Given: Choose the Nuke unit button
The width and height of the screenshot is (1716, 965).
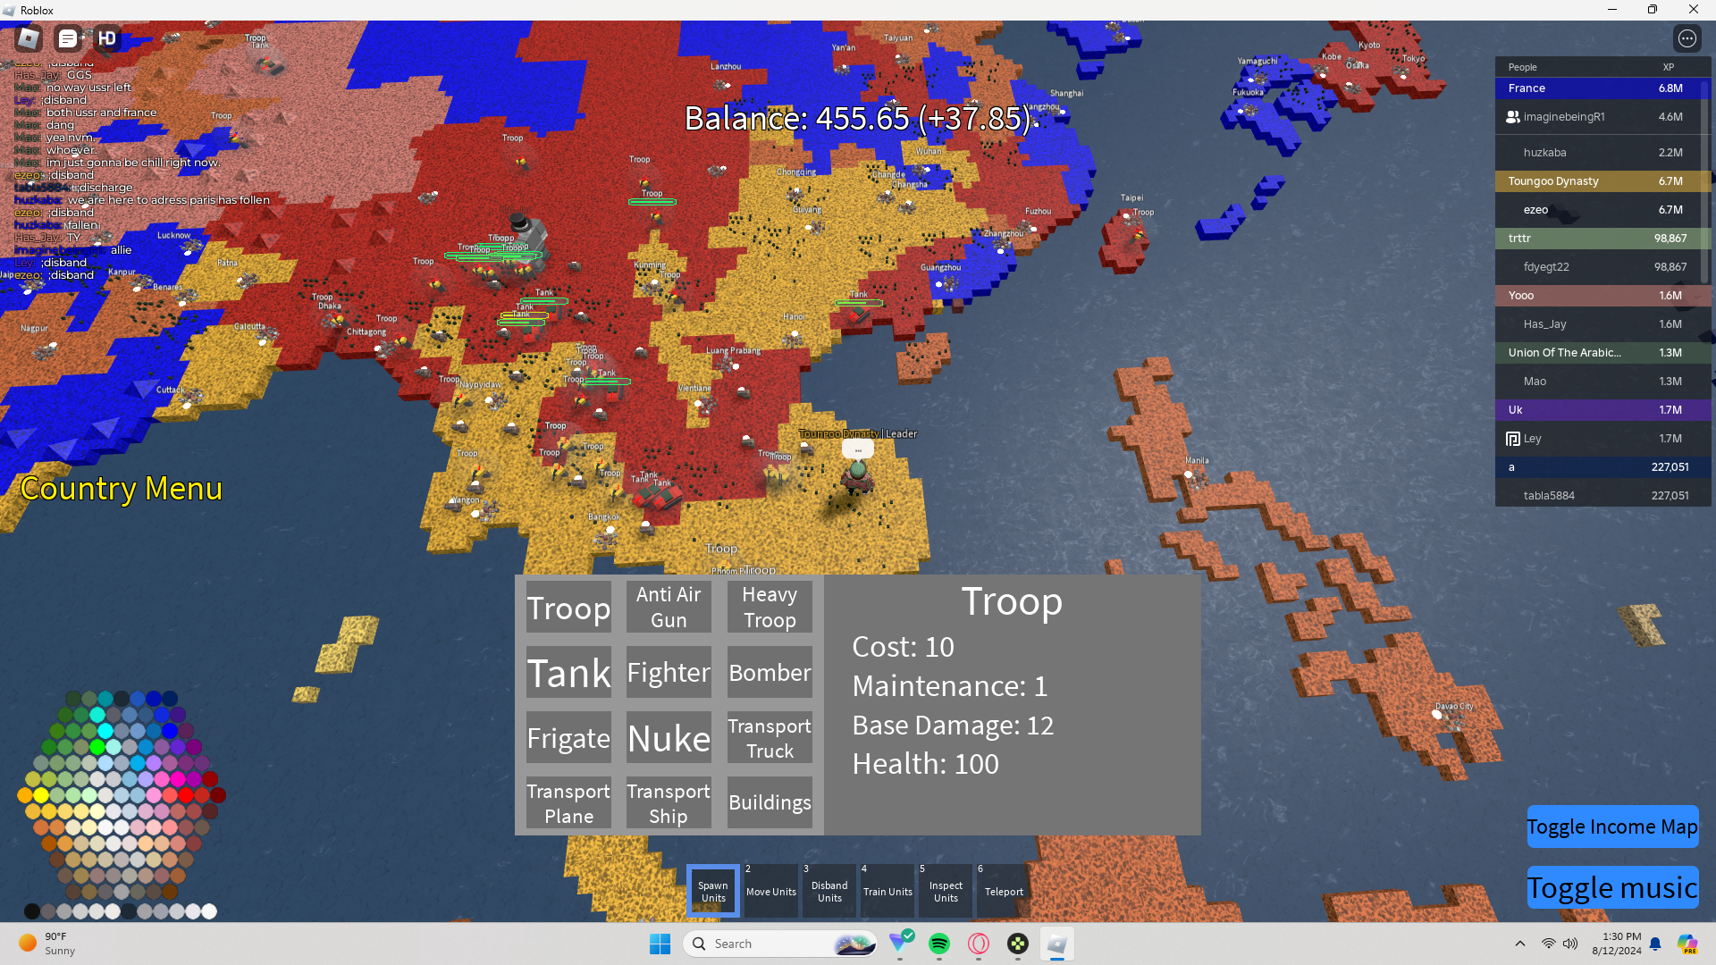Looking at the screenshot, I should [x=669, y=738].
